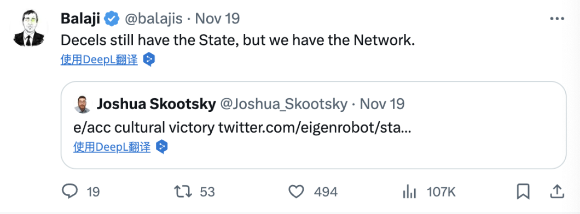The width and height of the screenshot is (580, 214).
Task: Translate Balaji's tweet with DeepL link
Action: pos(99,60)
